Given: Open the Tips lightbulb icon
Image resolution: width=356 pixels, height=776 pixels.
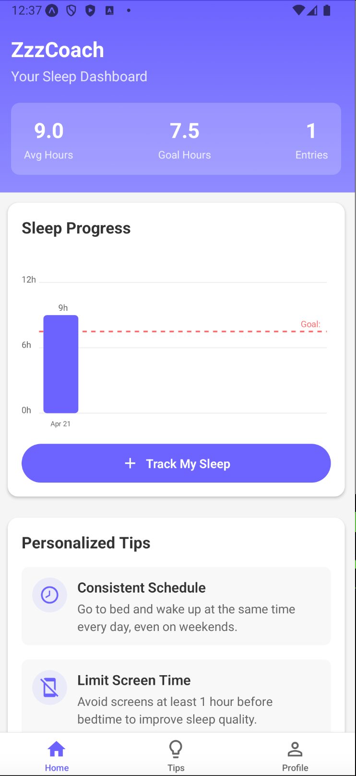Looking at the screenshot, I should click(x=176, y=749).
